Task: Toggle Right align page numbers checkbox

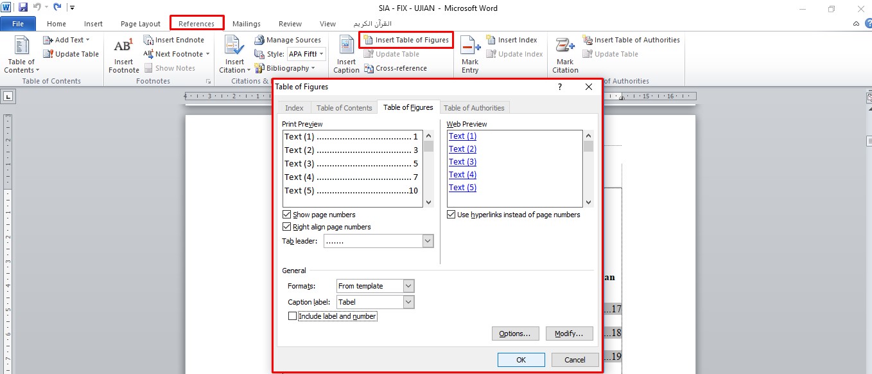Action: 287,227
